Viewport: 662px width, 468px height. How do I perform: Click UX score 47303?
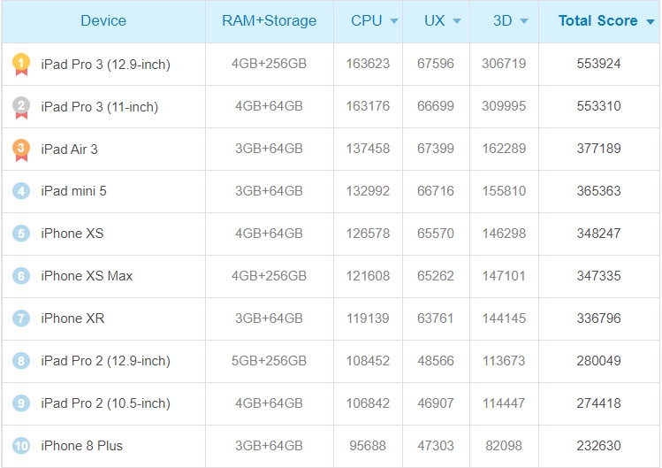pos(436,446)
